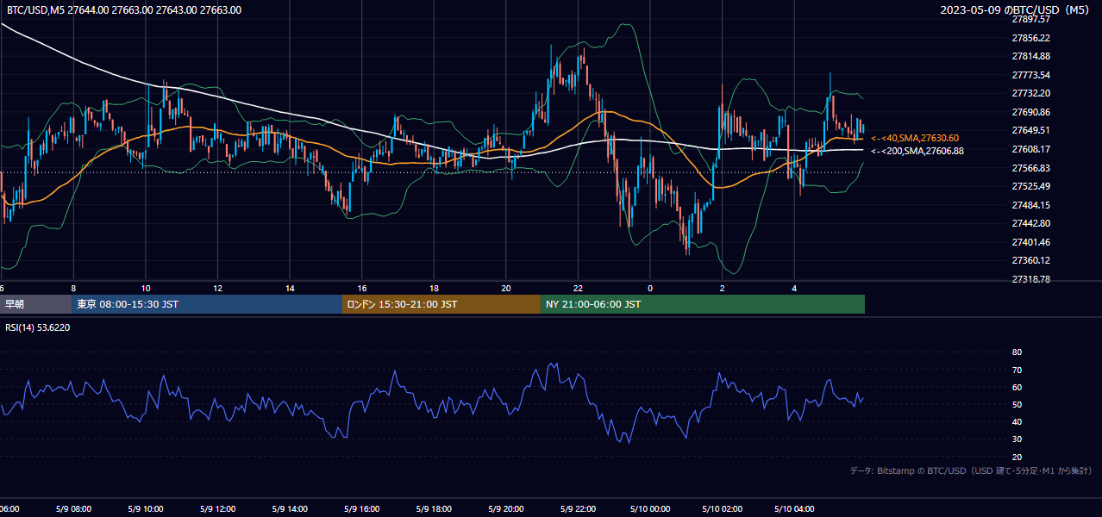Select the ロンドン 15:30-21:00 JST session bar

(441, 304)
